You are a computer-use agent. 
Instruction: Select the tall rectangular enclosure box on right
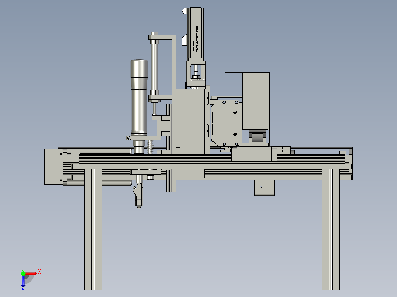coord(256,101)
